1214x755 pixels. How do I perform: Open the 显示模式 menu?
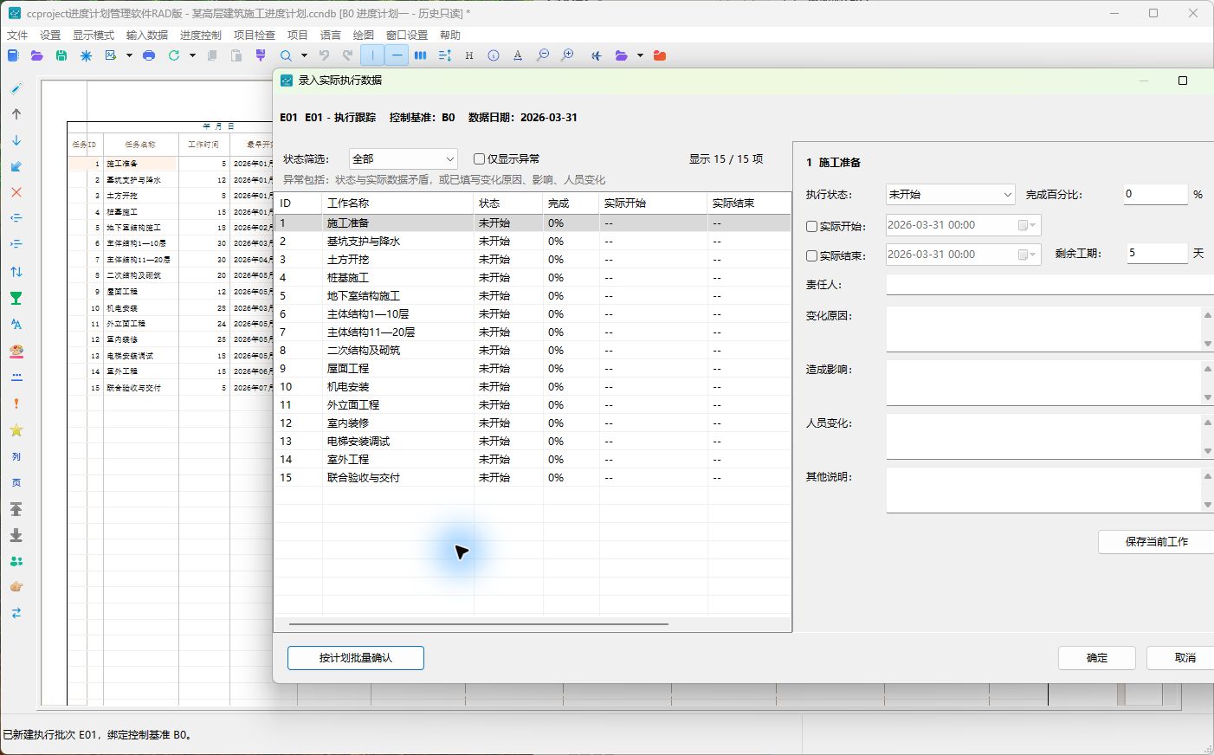pyautogui.click(x=94, y=35)
